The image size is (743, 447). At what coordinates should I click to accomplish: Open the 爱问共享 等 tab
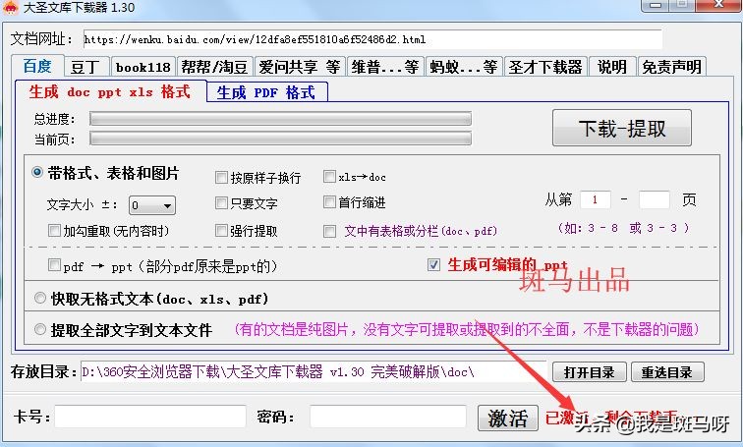pos(300,67)
